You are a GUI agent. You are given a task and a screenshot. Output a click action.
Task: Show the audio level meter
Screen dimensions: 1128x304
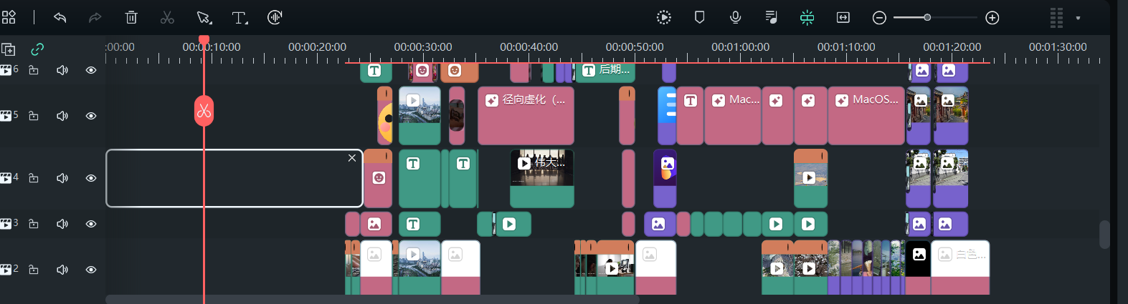coord(1056,17)
